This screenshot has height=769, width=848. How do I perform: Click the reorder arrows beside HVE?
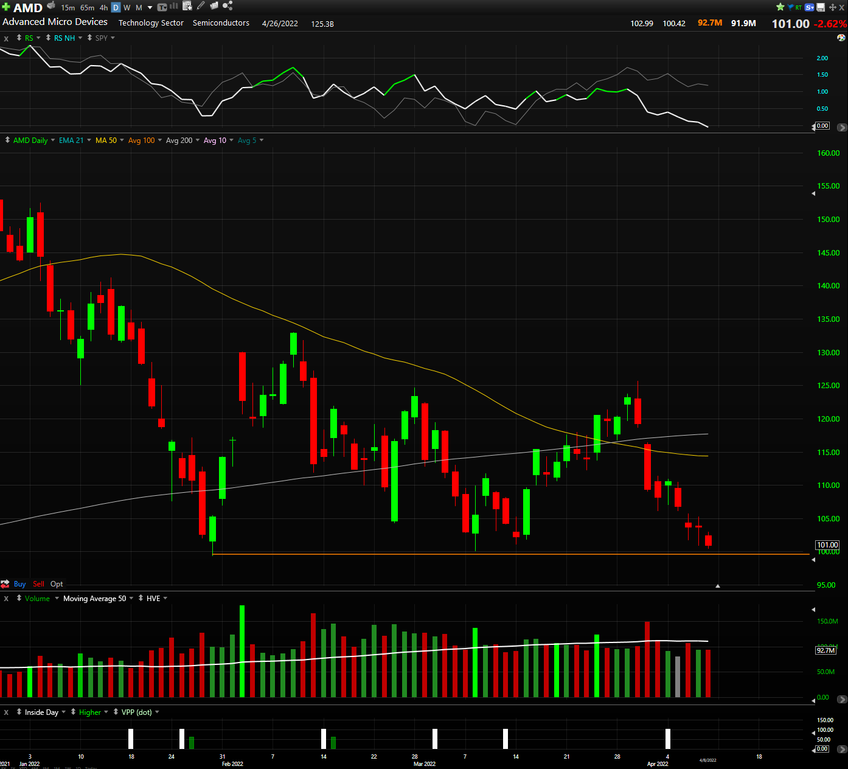[x=141, y=599]
